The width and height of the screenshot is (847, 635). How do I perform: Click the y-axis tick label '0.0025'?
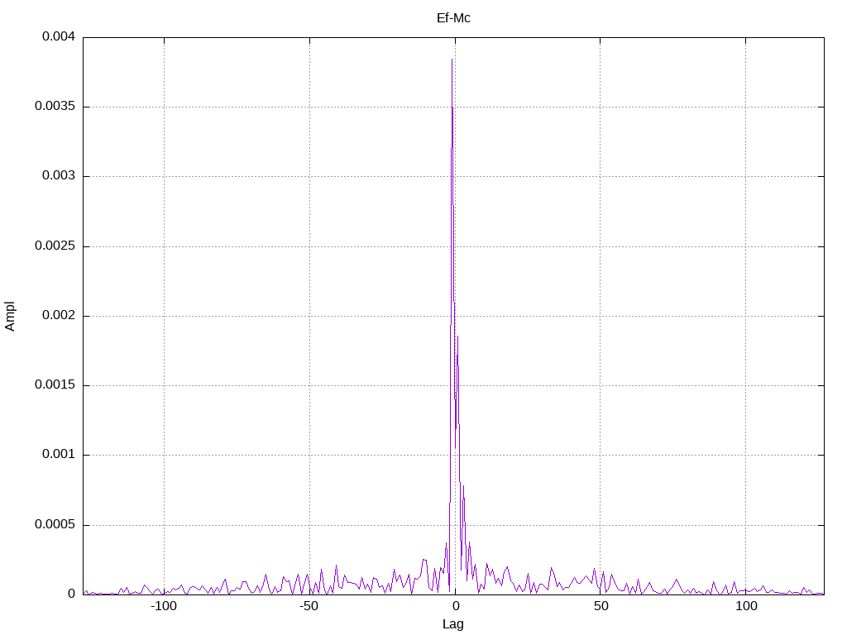55,246
